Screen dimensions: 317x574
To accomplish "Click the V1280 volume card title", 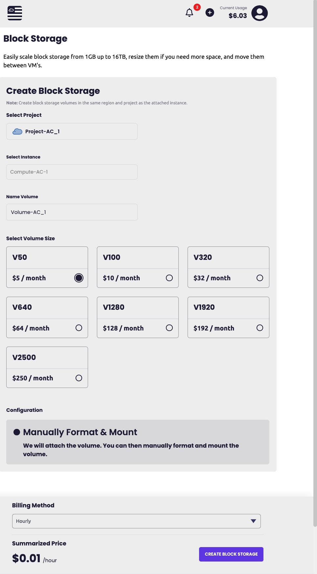I will coord(114,308).
